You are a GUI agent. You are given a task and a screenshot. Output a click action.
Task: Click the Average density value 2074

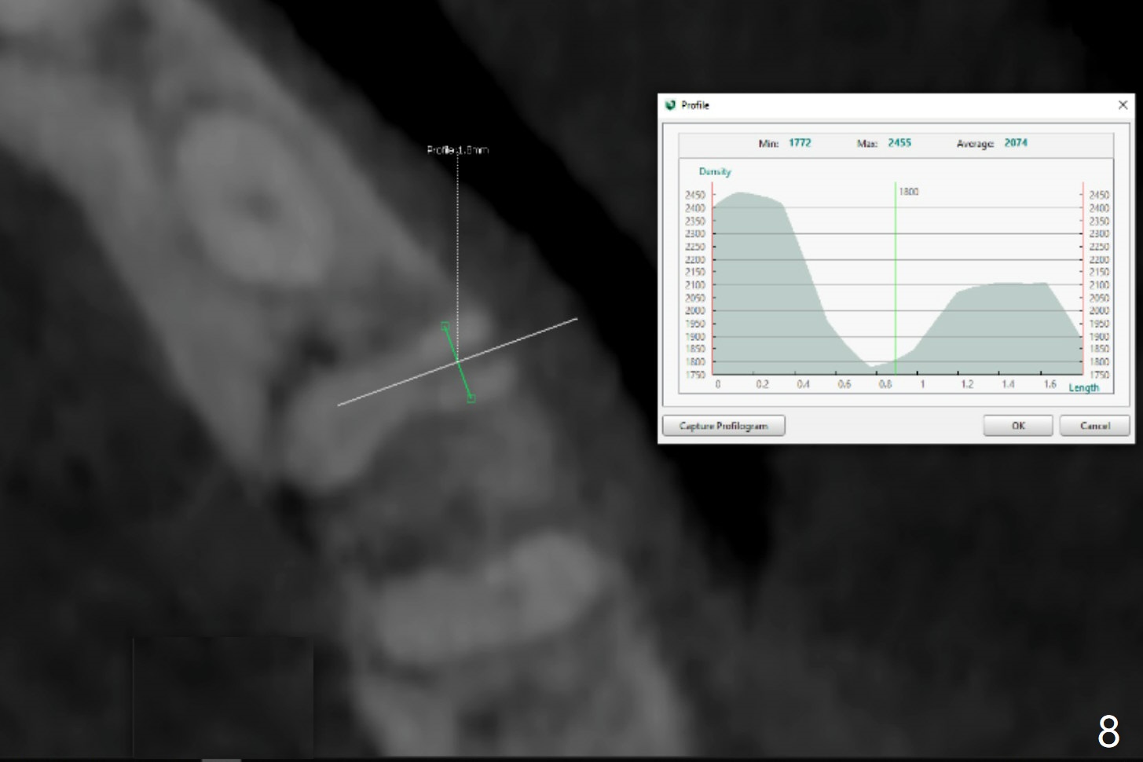(x=1015, y=143)
